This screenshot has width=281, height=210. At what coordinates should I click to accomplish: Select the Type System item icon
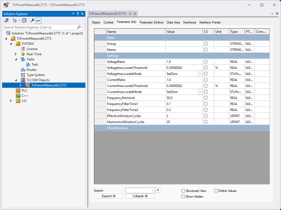tap(23, 75)
